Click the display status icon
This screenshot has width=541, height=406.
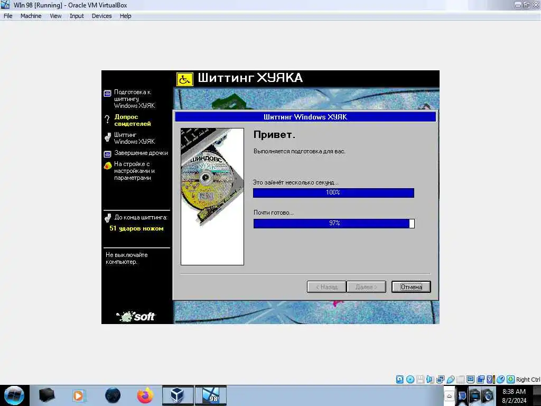[470, 380]
